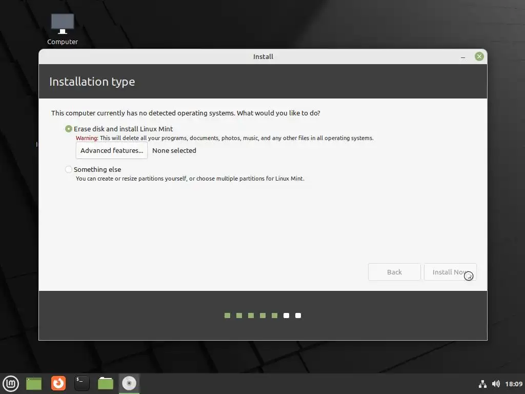
Task: Open Advanced features dialog
Action: point(111,150)
